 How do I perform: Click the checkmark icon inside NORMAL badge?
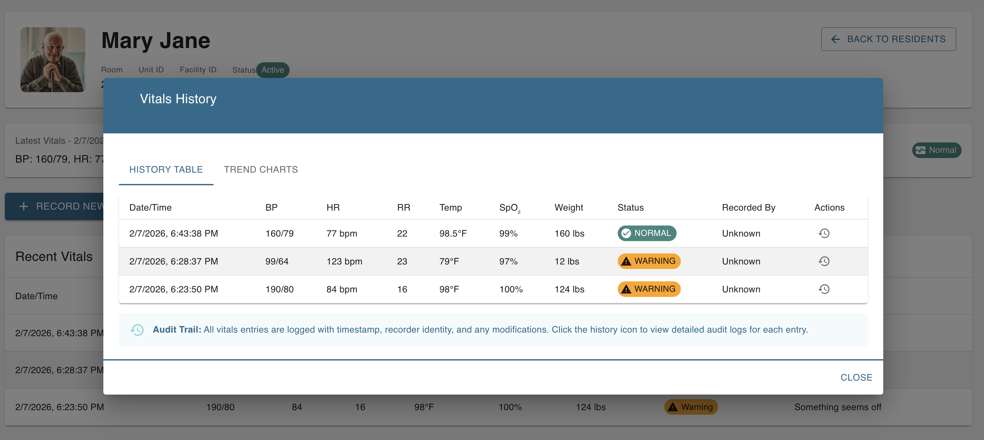[627, 233]
